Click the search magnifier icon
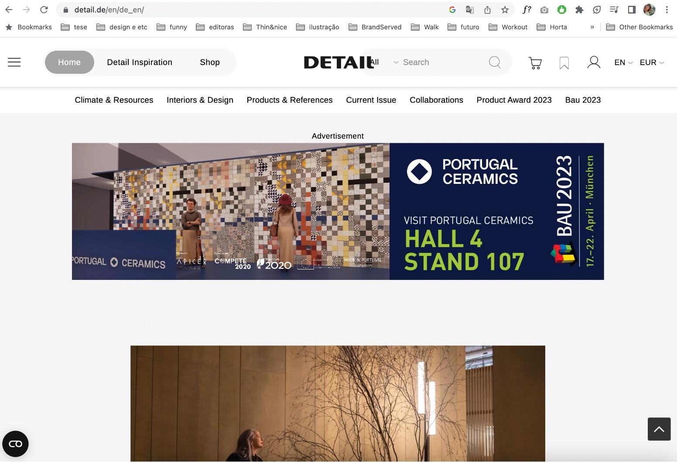The width and height of the screenshot is (677, 462). coord(495,62)
